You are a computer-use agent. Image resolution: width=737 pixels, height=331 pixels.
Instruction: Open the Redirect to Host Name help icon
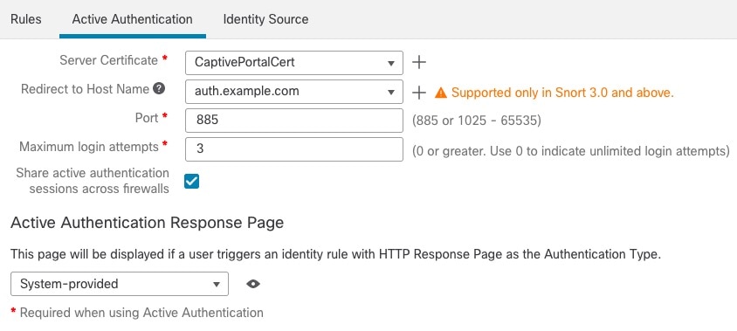[x=159, y=89]
